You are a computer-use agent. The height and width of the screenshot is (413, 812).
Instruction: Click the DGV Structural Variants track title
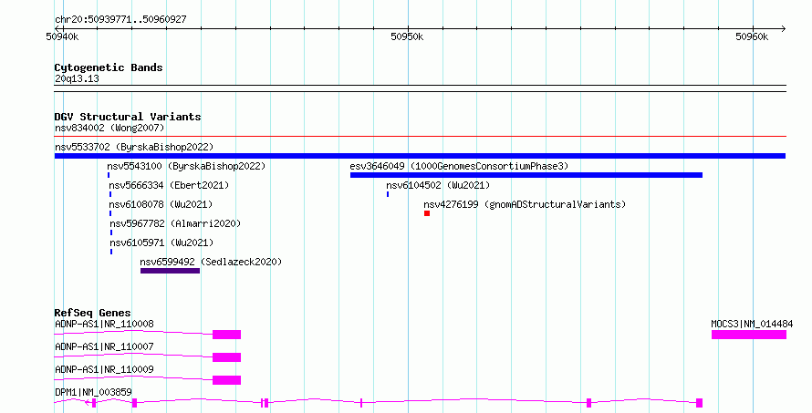(128, 117)
